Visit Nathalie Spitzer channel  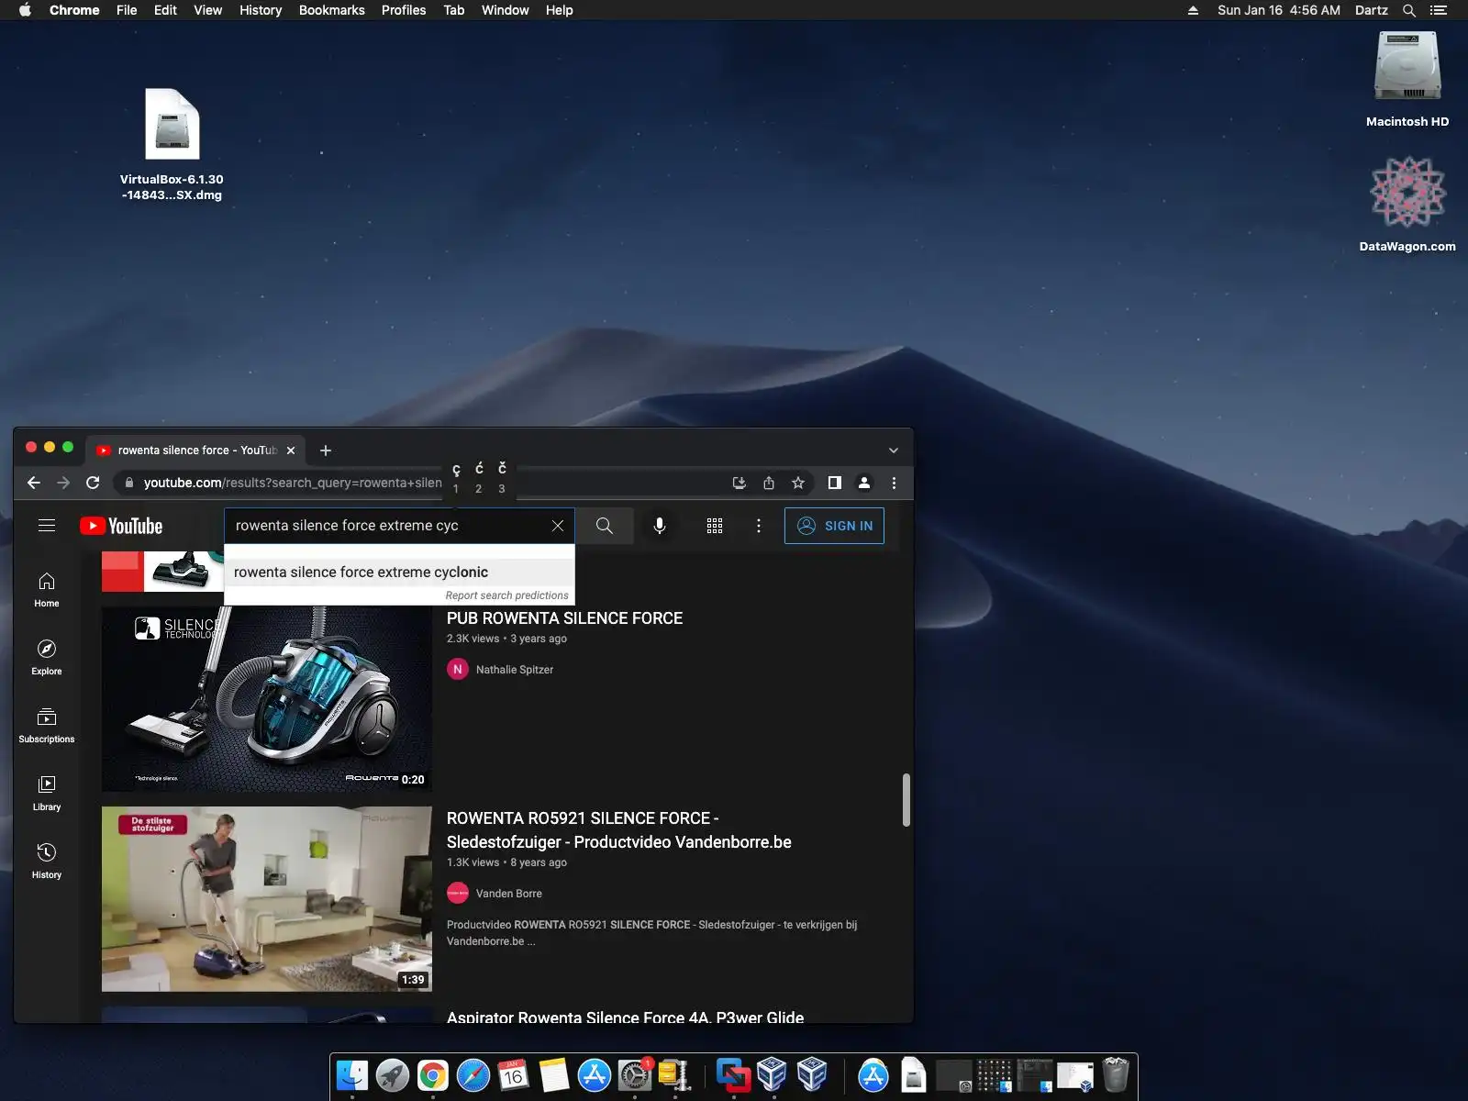pos(515,670)
